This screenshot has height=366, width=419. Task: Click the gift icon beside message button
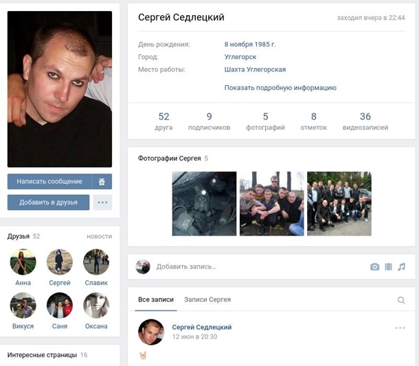102,181
